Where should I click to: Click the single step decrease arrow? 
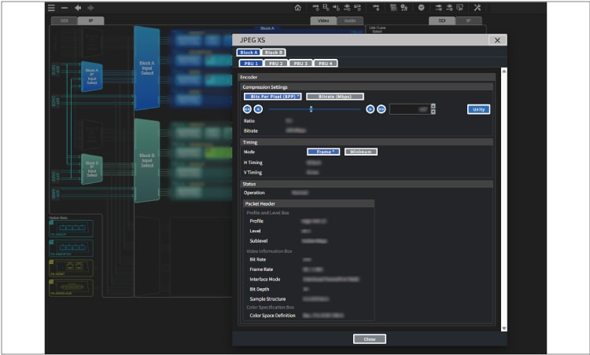(258, 109)
